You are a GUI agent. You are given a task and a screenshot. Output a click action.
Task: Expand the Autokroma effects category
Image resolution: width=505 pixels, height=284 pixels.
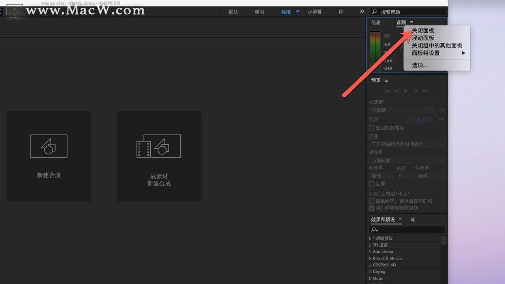pos(370,252)
